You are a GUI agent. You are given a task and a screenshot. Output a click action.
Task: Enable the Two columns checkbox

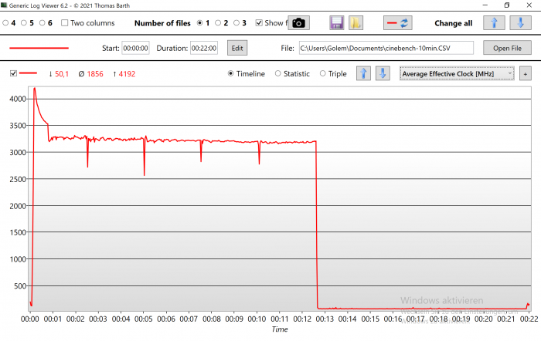point(65,23)
